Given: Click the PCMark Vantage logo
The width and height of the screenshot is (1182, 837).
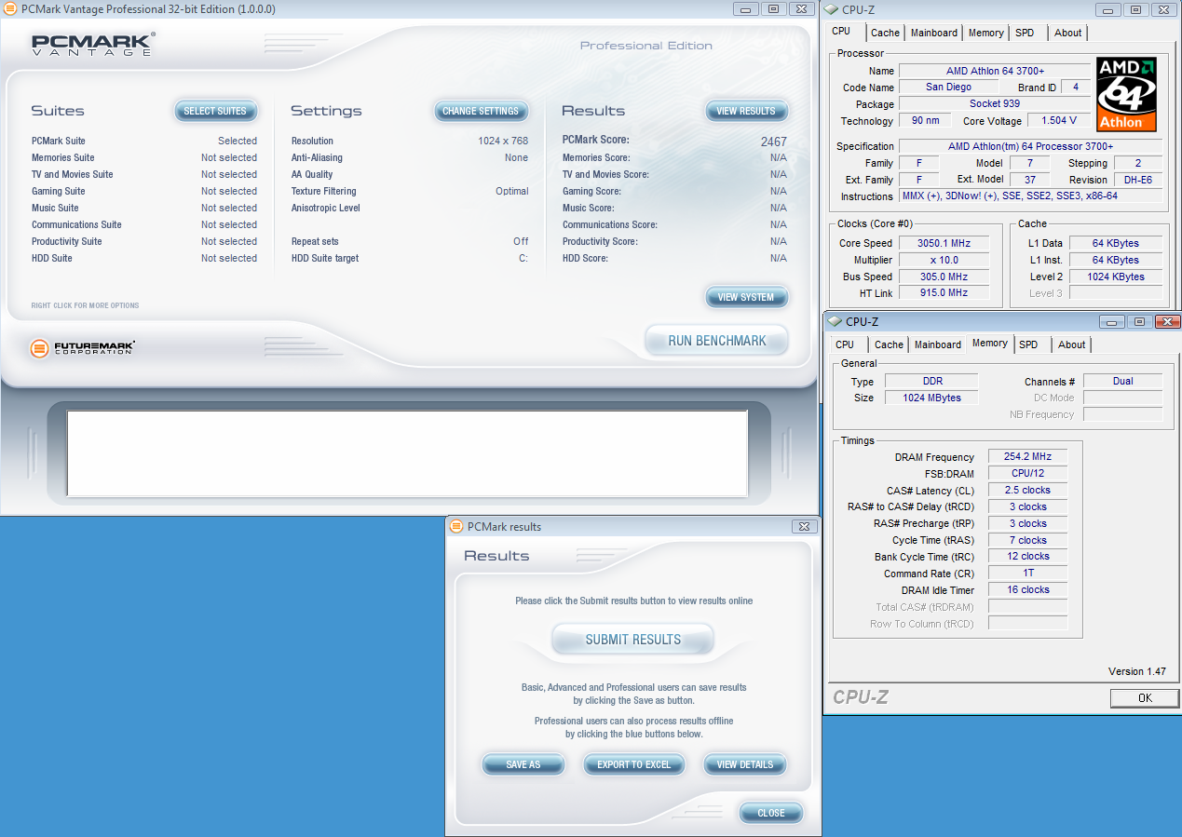Looking at the screenshot, I should click(93, 45).
